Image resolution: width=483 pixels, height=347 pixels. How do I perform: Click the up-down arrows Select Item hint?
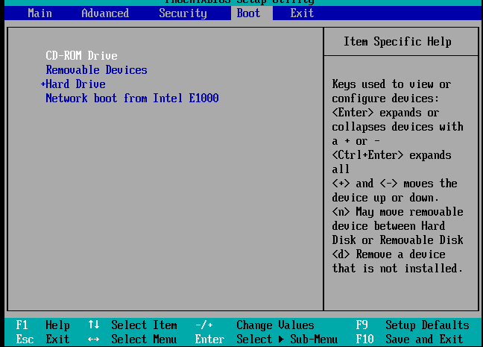point(133,325)
